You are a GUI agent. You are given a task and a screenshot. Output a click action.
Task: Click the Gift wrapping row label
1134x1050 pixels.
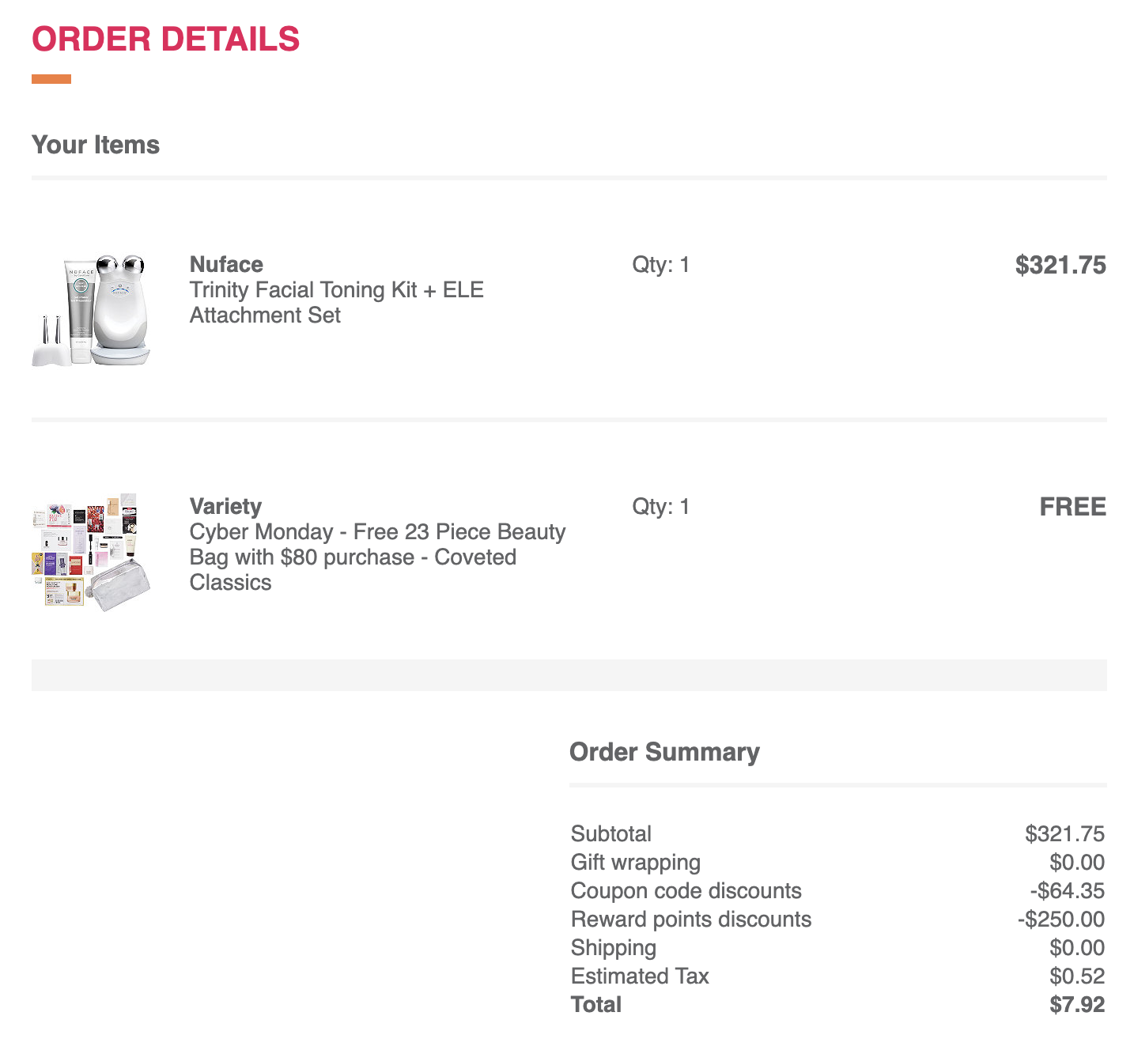pyautogui.click(x=636, y=863)
